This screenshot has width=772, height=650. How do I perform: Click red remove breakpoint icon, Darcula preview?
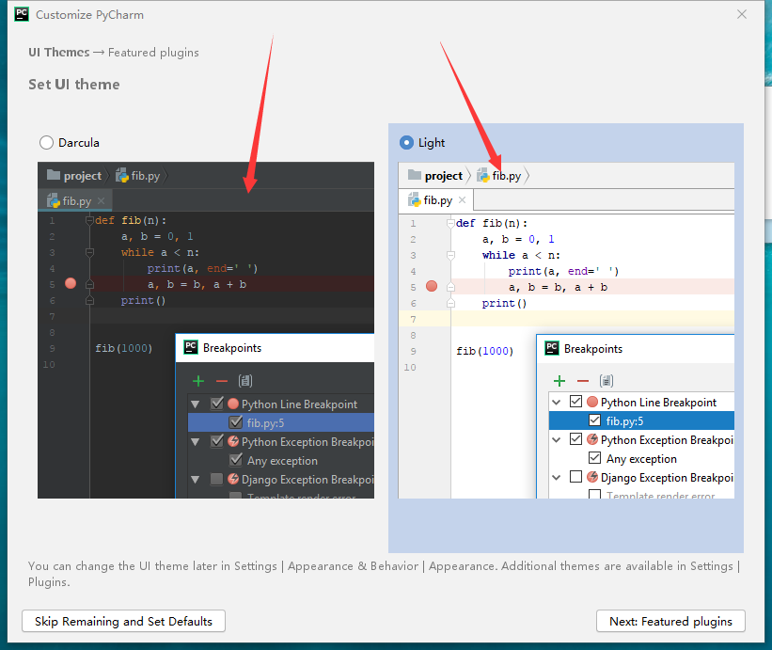(222, 381)
